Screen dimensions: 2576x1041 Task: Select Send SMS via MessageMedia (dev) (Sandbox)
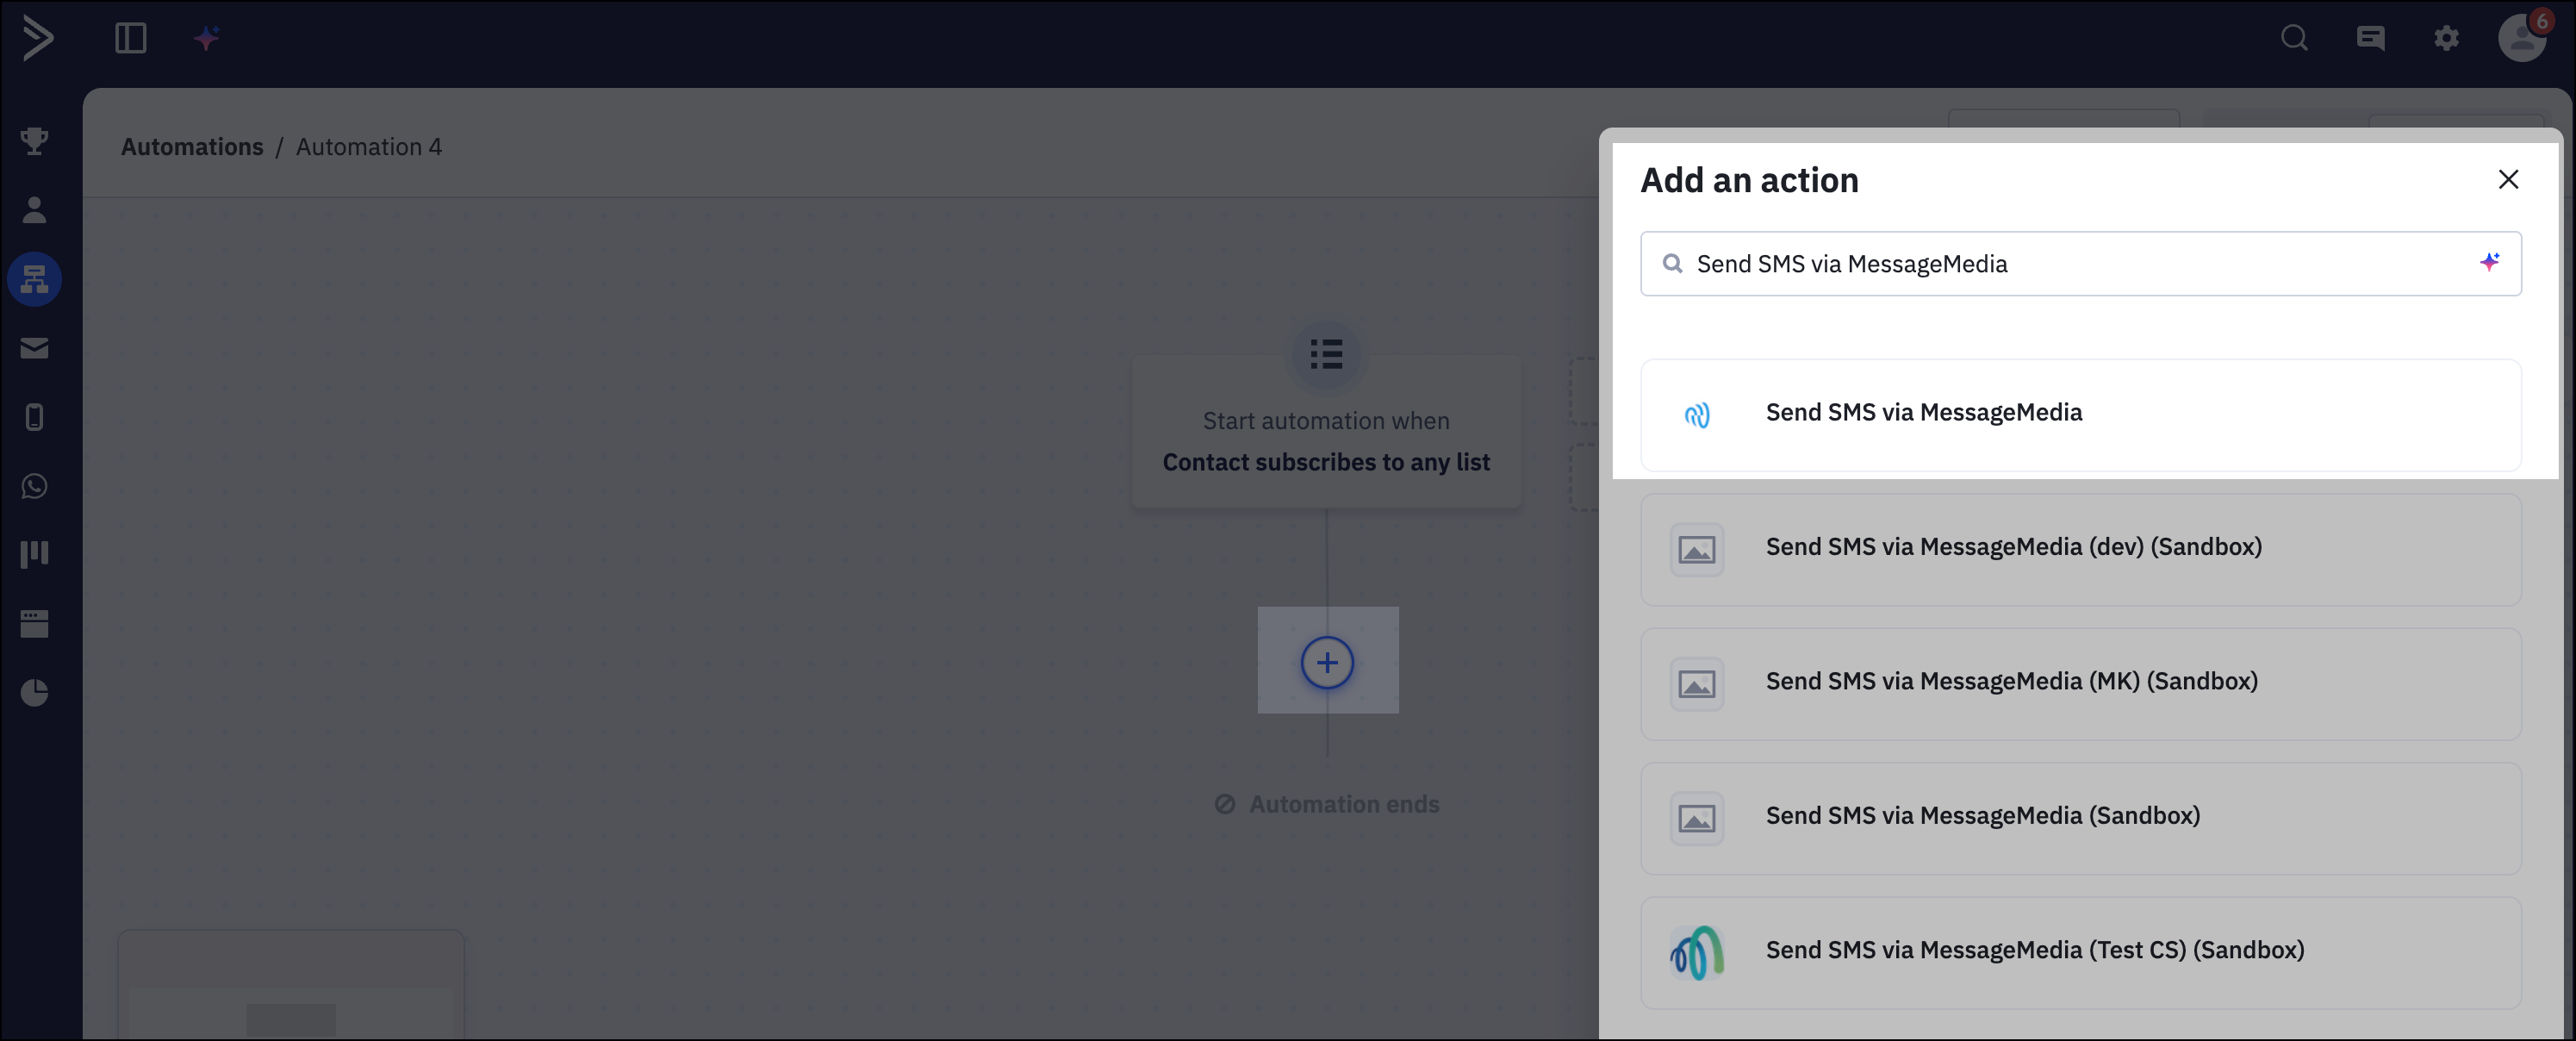click(2080, 549)
